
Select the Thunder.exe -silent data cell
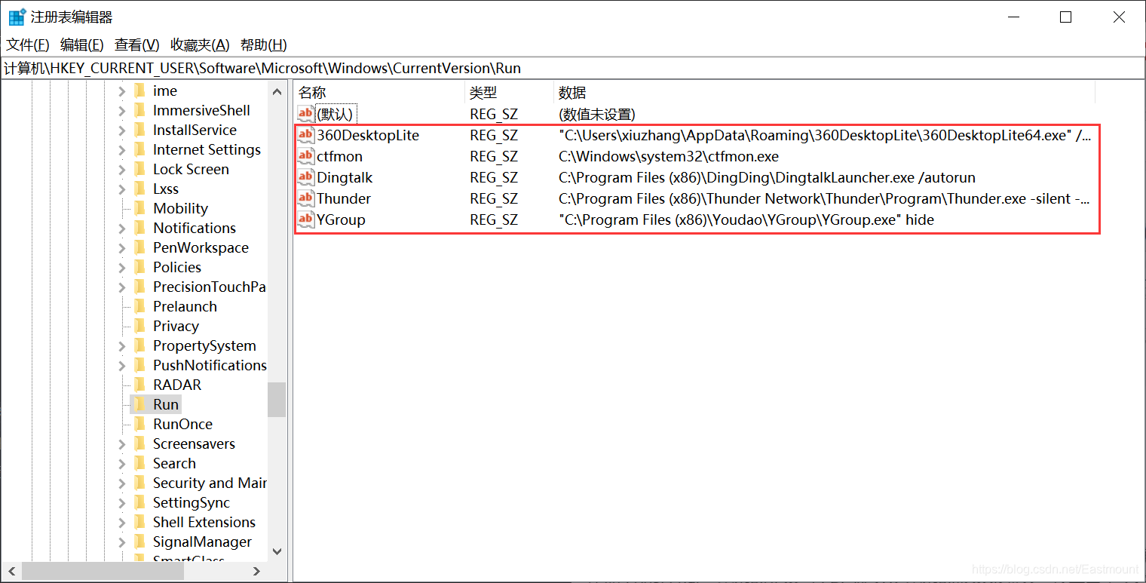[x=824, y=199]
